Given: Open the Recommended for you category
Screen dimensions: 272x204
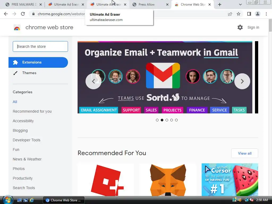Looking at the screenshot, I should tap(32, 111).
